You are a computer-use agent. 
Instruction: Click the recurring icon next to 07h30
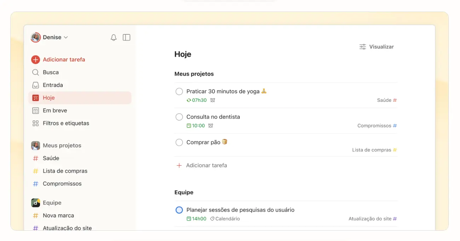[188, 100]
